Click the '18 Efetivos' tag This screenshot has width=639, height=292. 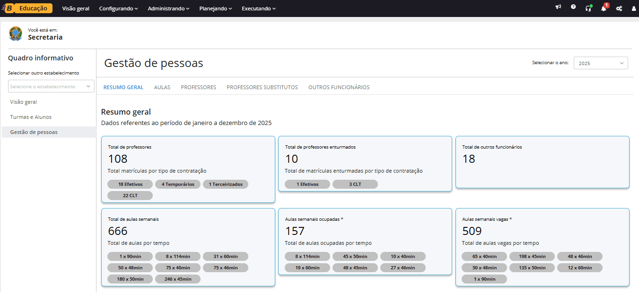click(130, 184)
